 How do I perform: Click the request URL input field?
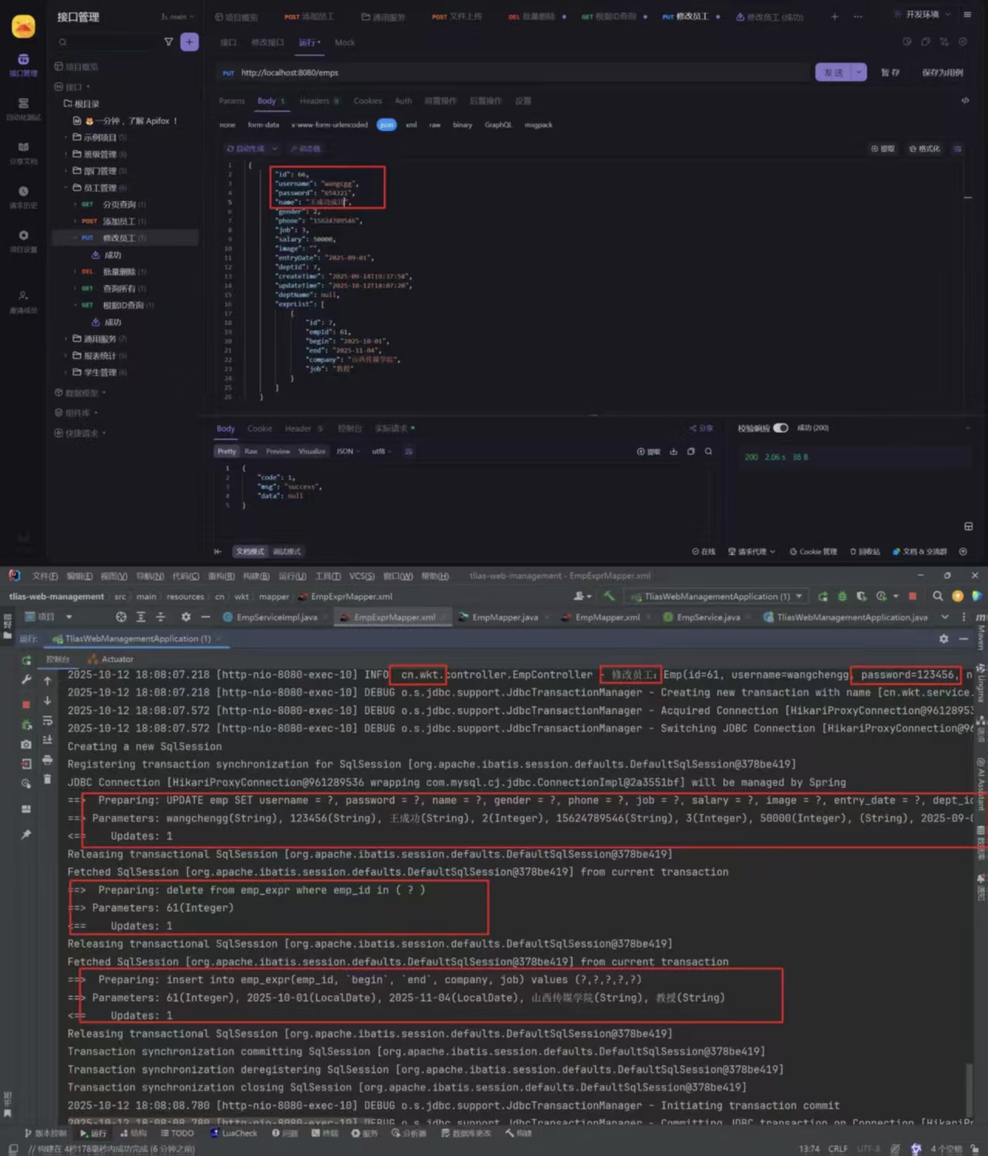(518, 73)
